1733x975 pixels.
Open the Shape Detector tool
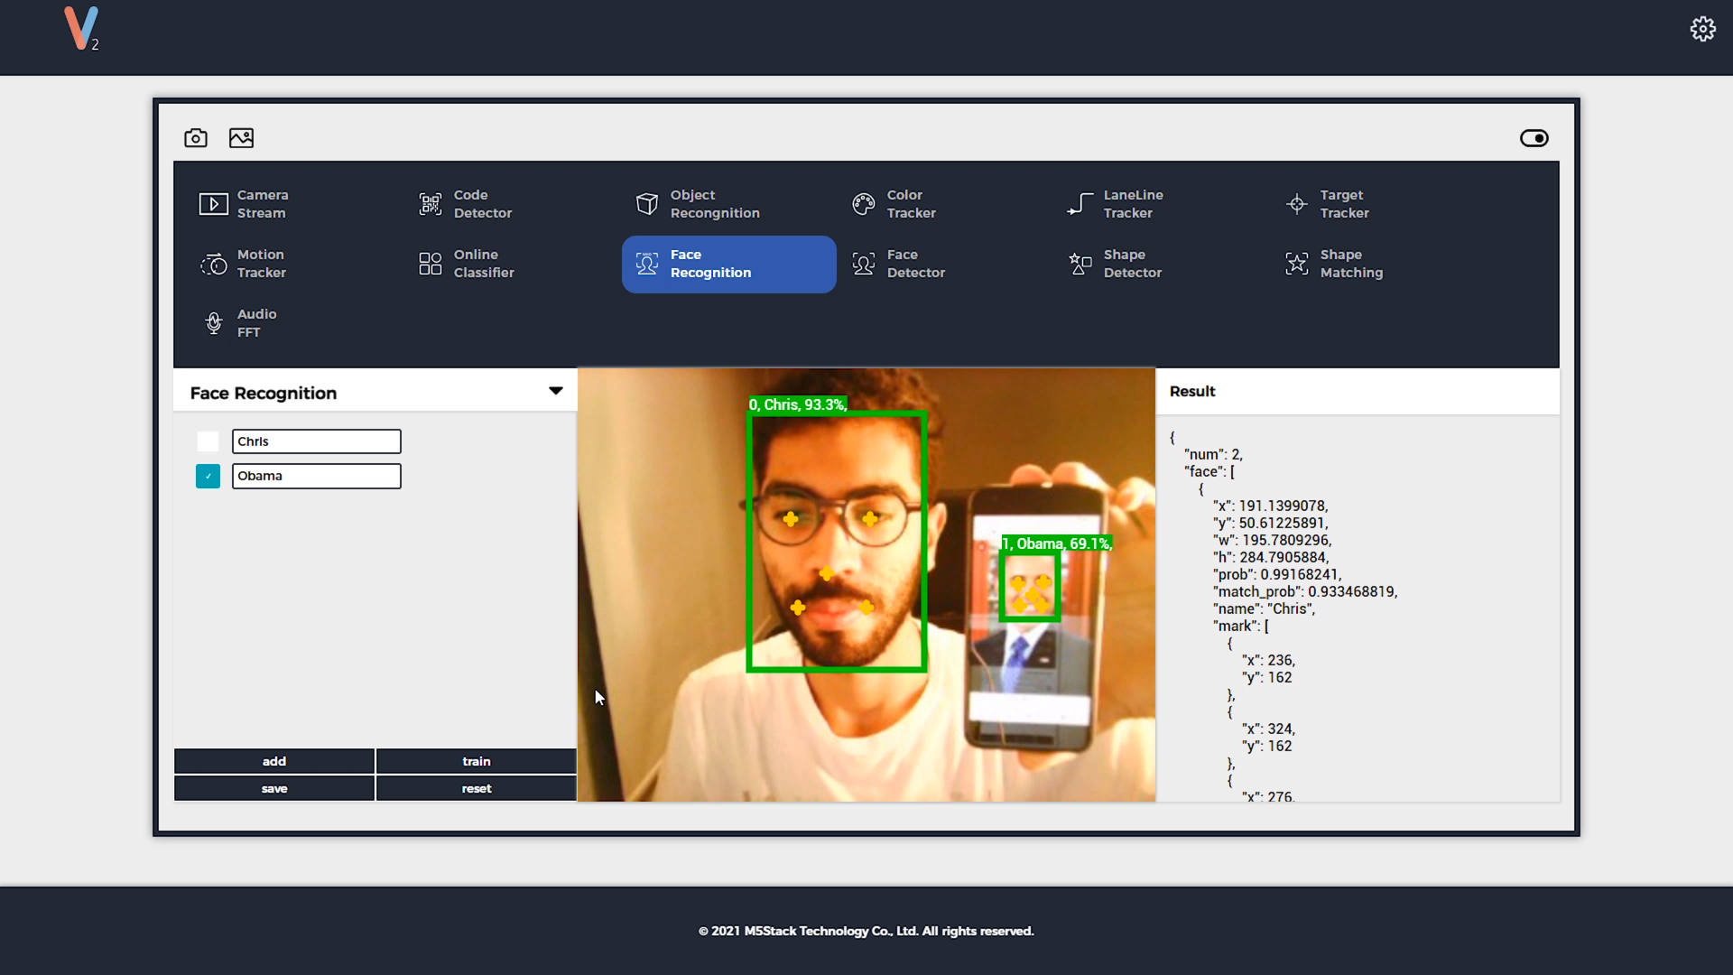(x=1131, y=262)
